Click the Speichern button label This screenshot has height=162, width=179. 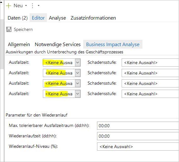point(23,29)
